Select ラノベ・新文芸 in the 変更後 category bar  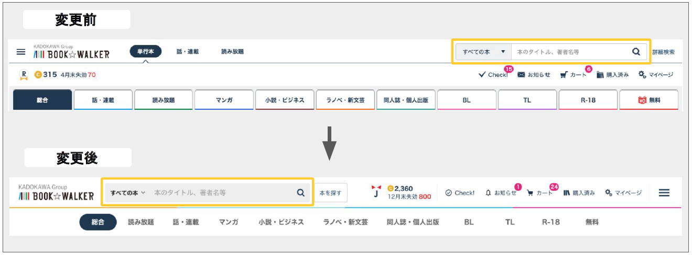tap(345, 222)
